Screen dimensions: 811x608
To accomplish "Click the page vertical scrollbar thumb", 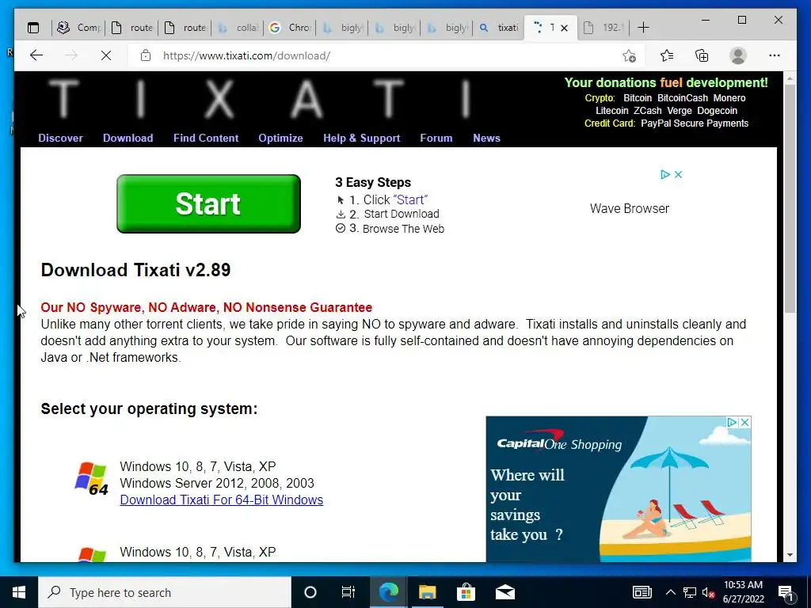I will coord(790,198).
